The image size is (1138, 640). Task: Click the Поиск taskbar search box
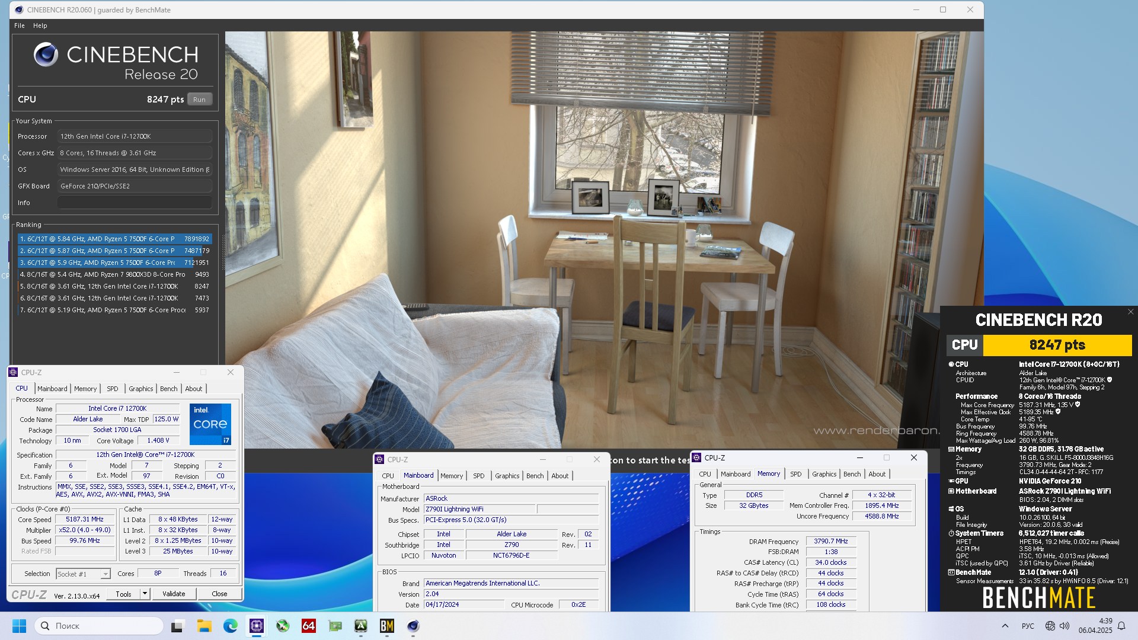(x=99, y=626)
